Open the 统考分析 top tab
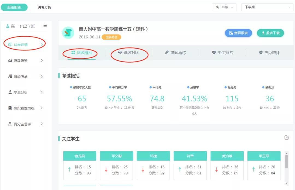This screenshot has width=295, height=190. 44,7
